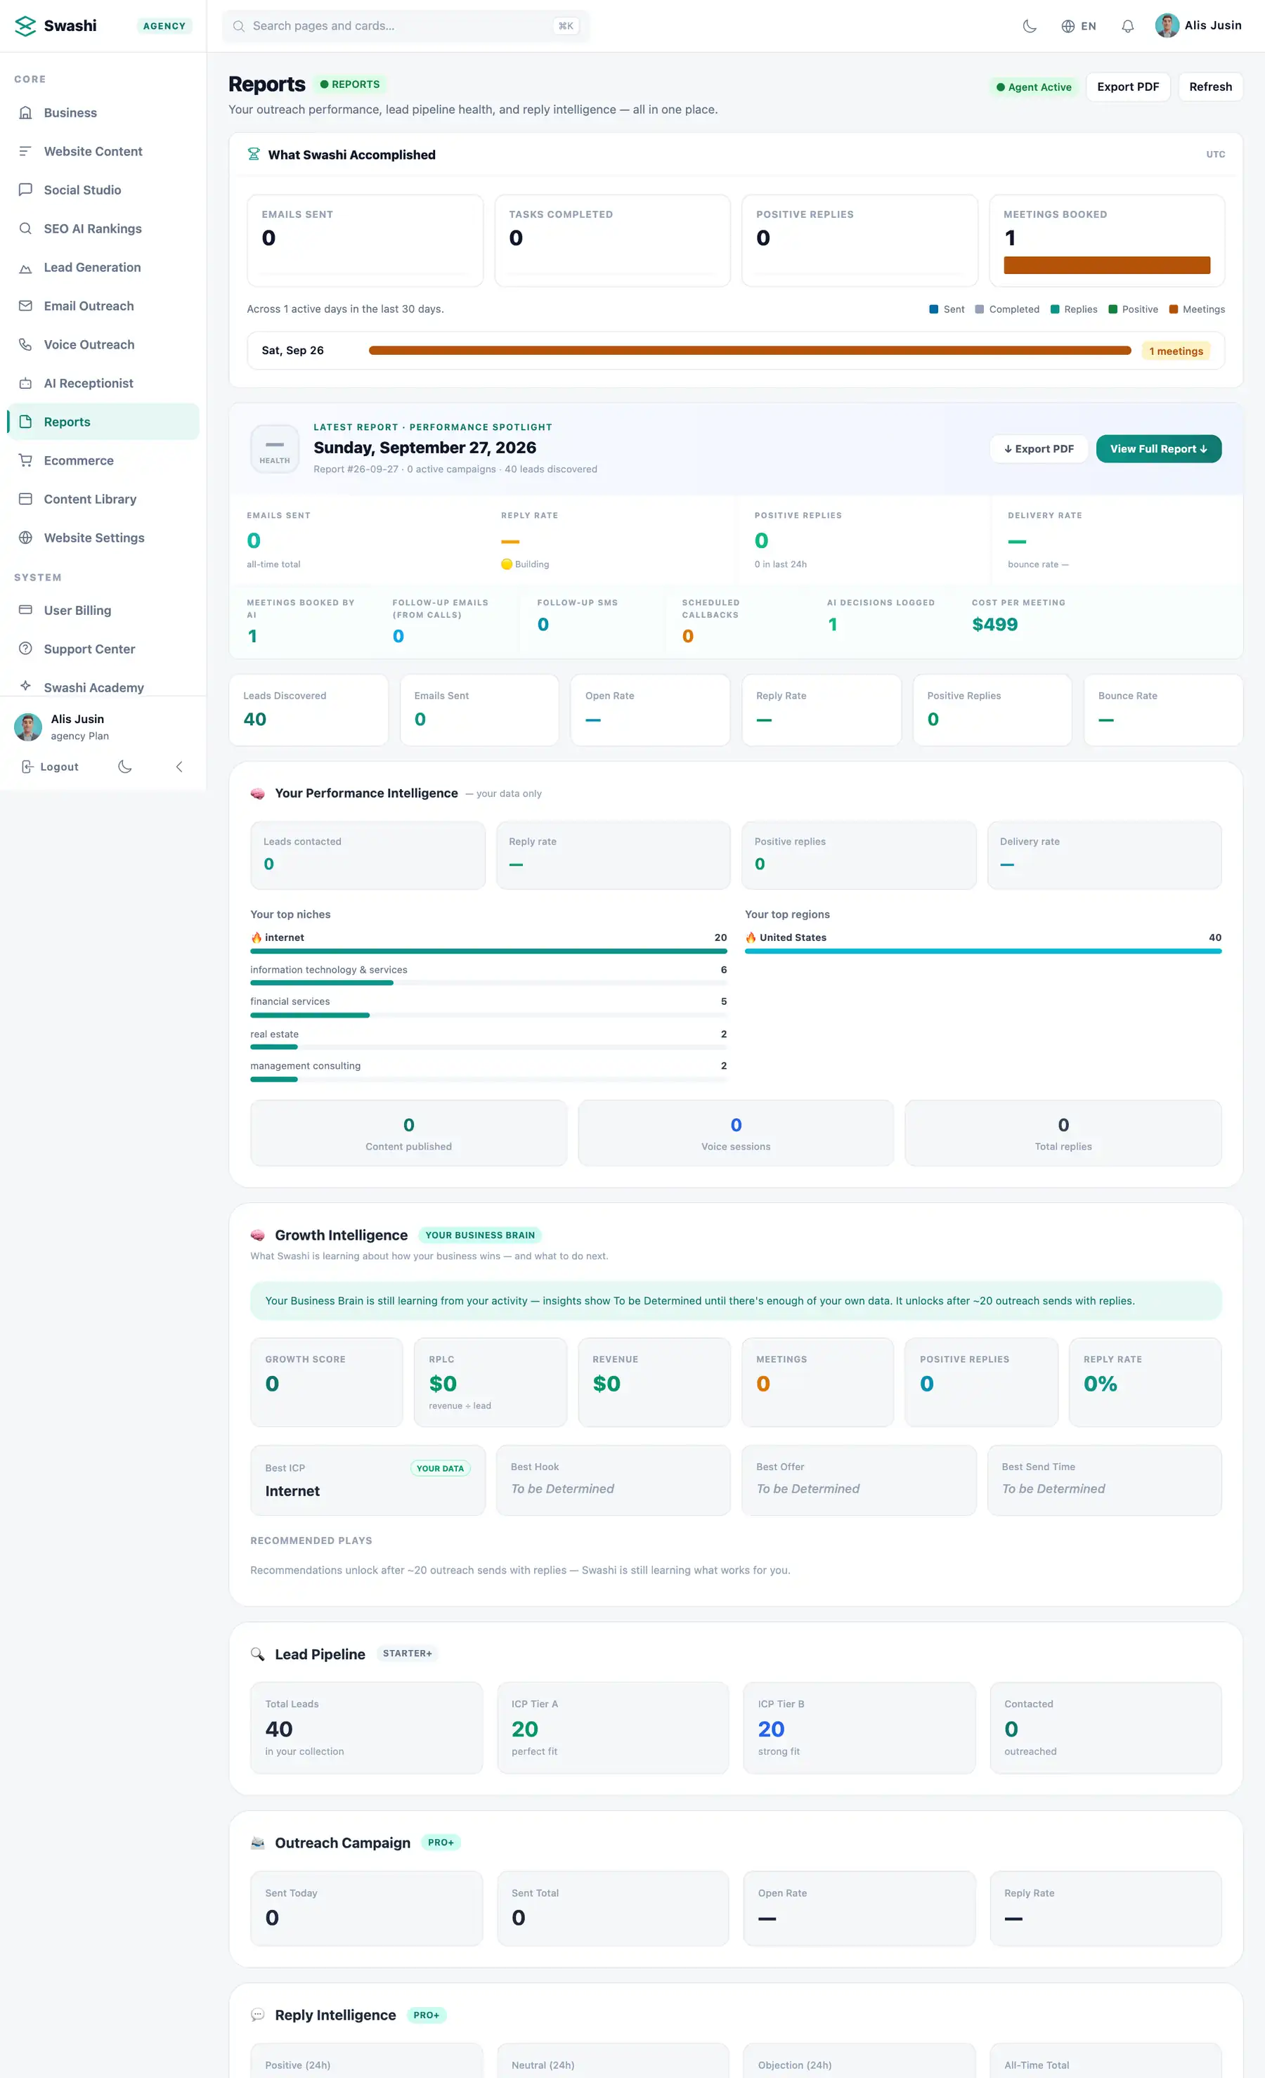Select Reports in the sidebar
The width and height of the screenshot is (1265, 2078).
pos(103,422)
